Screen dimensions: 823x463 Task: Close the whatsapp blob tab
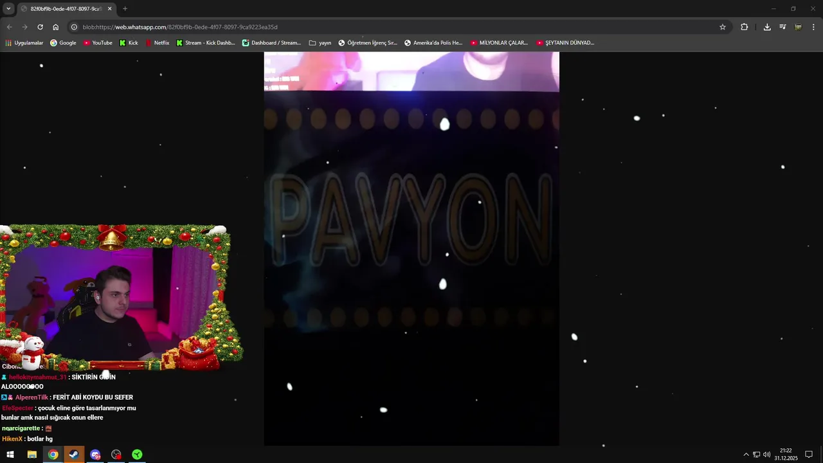click(109, 8)
